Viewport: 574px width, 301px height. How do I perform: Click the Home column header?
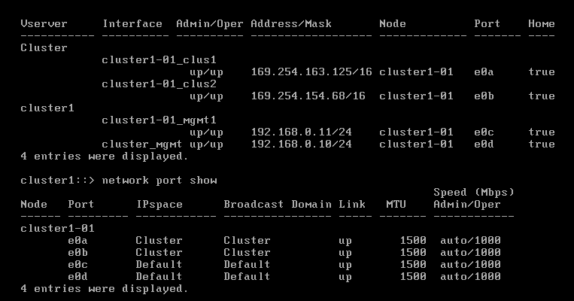(x=541, y=24)
